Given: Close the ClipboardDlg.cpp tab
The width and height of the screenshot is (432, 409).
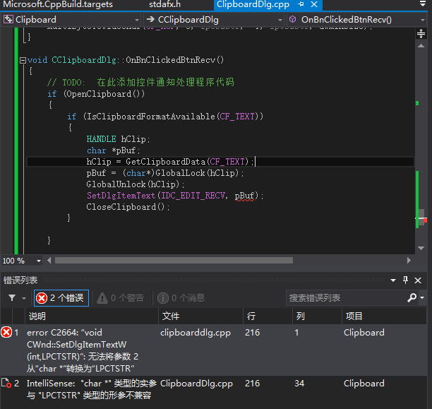Looking at the screenshot, I should point(314,4).
